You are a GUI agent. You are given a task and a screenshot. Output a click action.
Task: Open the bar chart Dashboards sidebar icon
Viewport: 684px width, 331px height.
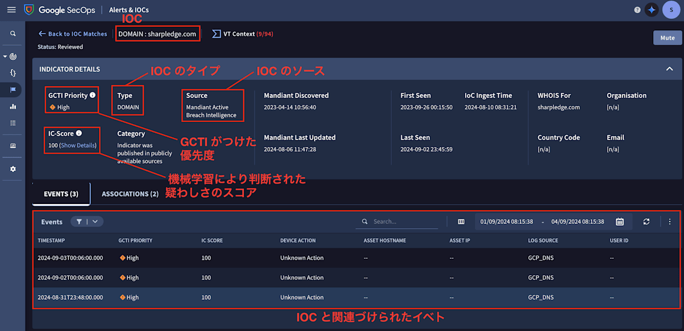tap(13, 106)
